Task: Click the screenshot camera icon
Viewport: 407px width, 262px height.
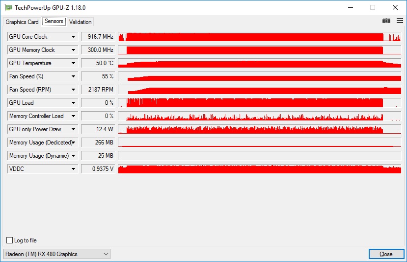Action: pyautogui.click(x=386, y=21)
